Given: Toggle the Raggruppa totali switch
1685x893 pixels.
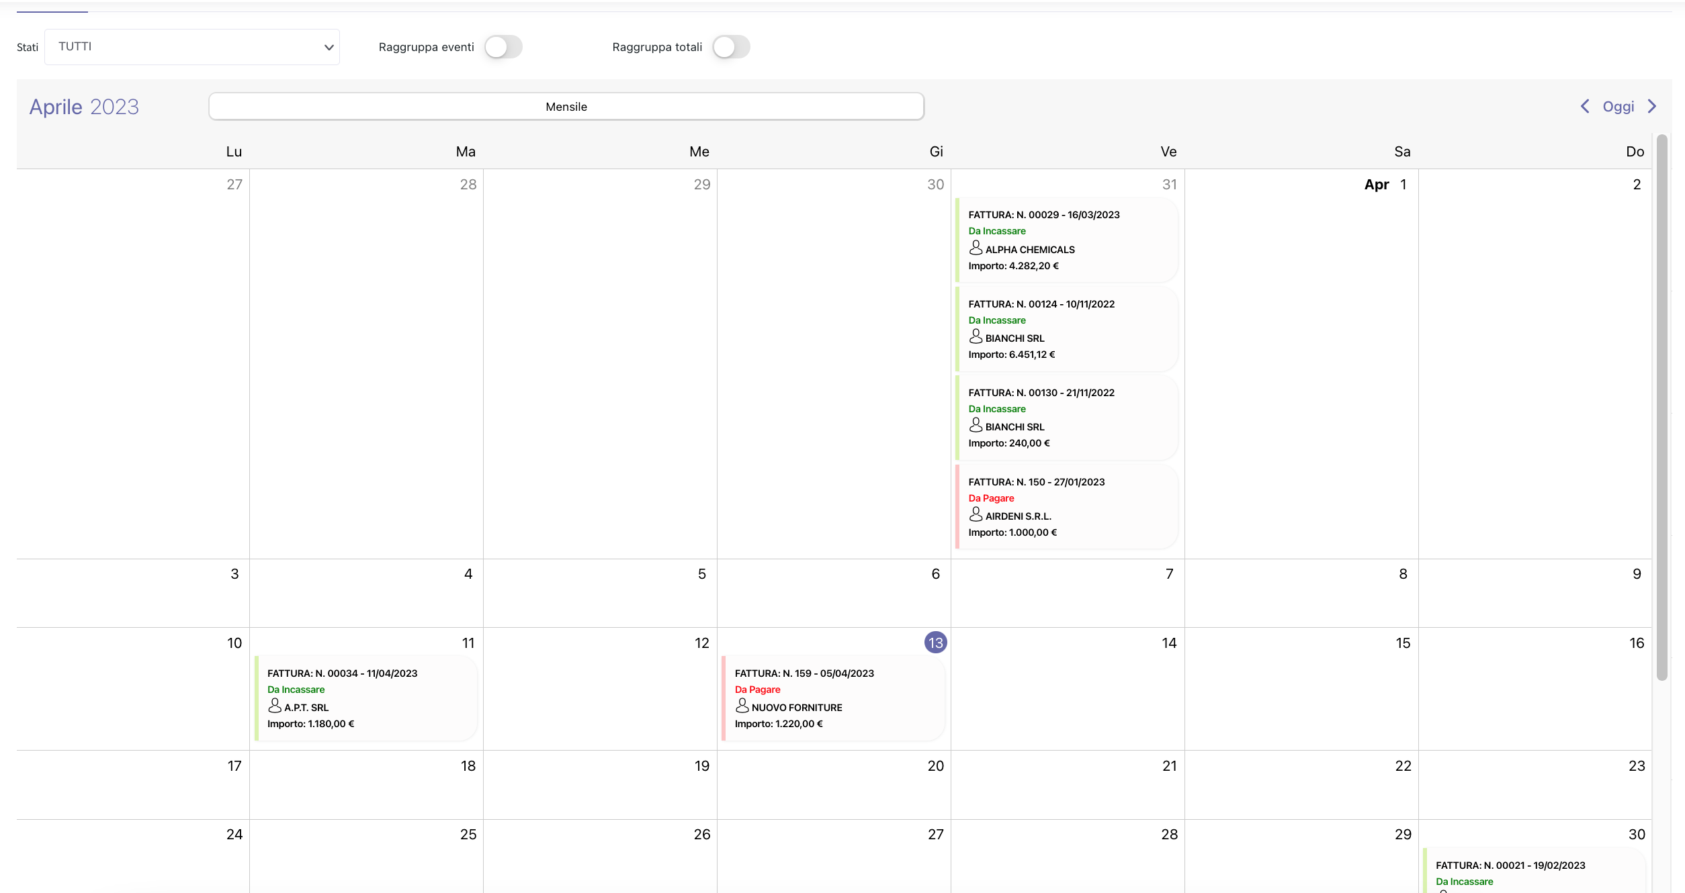Looking at the screenshot, I should (731, 47).
